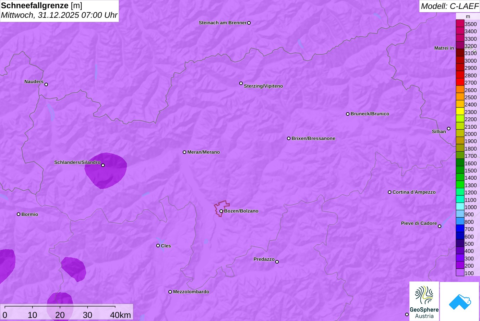This screenshot has height=321, width=480.
Task: Click the Sillian location dot
Action: pyautogui.click(x=449, y=129)
